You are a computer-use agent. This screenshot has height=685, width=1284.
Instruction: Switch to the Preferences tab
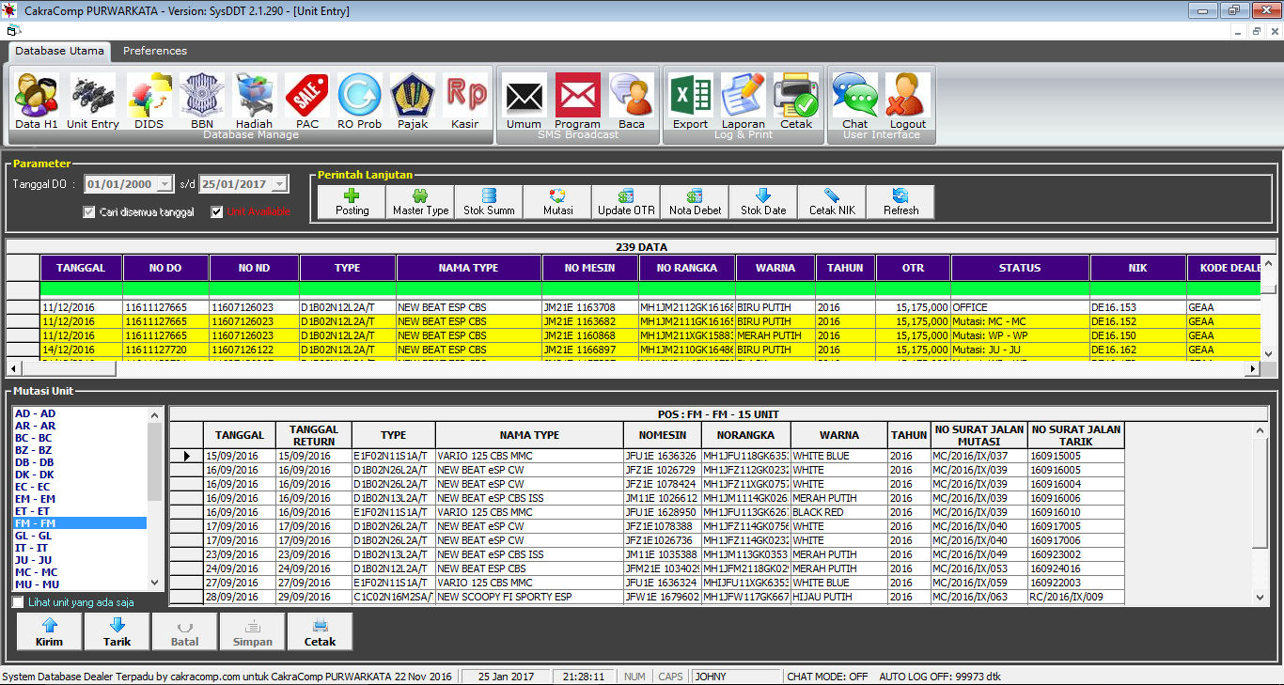tap(155, 51)
